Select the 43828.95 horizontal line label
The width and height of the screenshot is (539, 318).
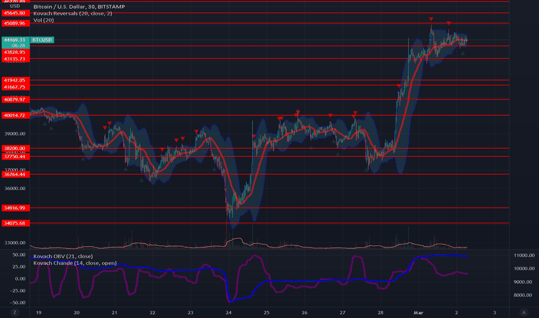coord(16,52)
